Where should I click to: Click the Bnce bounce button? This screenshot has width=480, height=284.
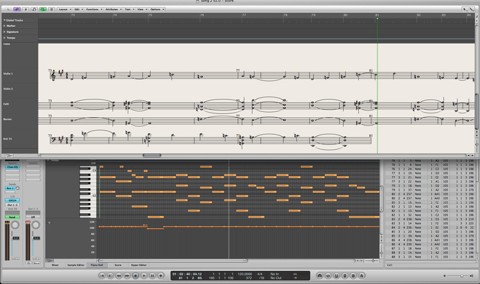click(37, 263)
